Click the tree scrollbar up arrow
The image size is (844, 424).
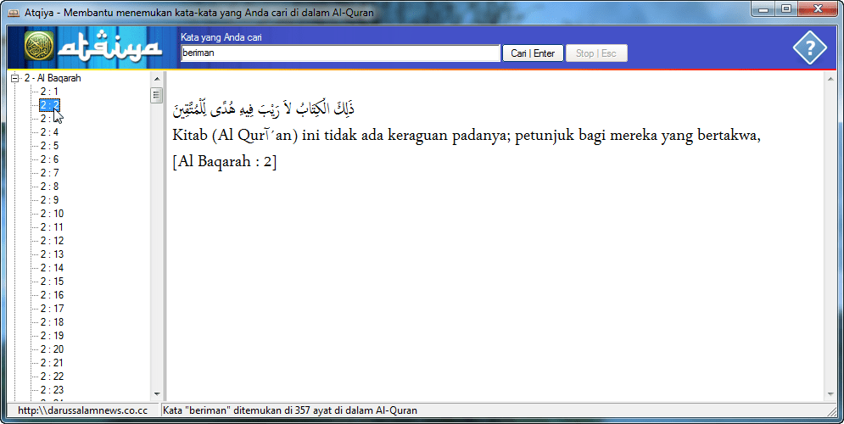click(156, 78)
